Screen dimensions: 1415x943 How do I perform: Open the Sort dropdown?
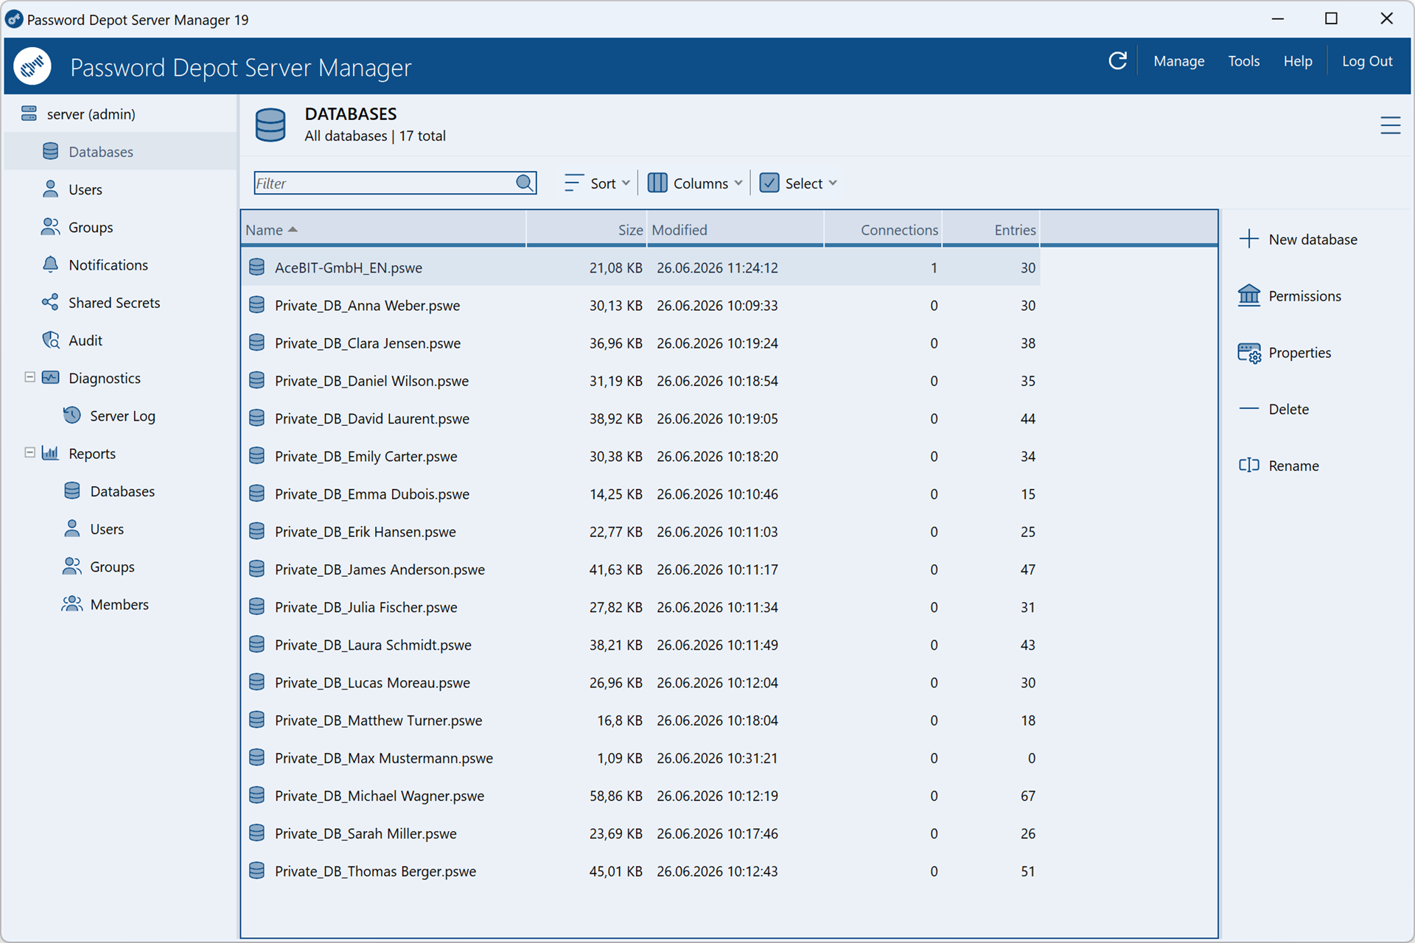597,183
